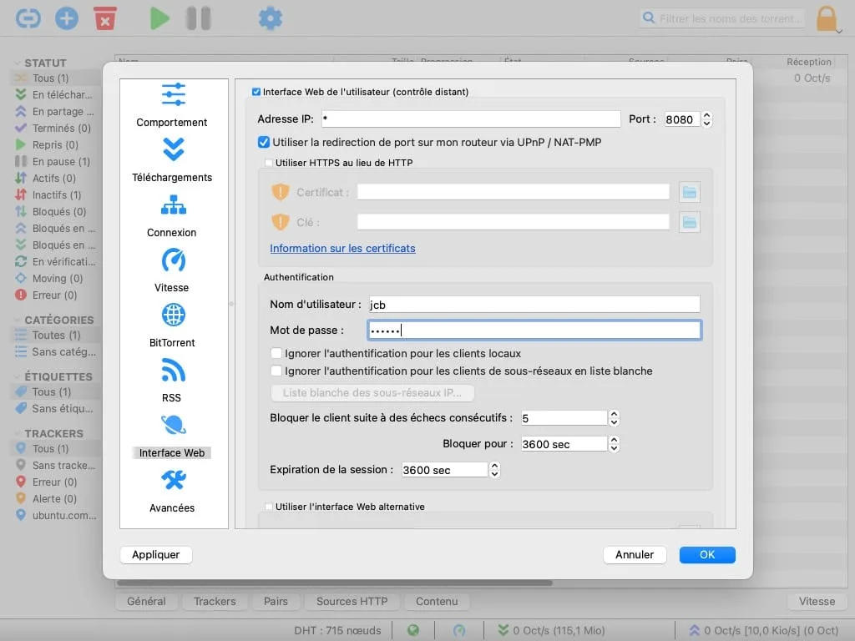This screenshot has height=641, width=855.
Task: Confirm settings with OK button
Action: coord(707,554)
